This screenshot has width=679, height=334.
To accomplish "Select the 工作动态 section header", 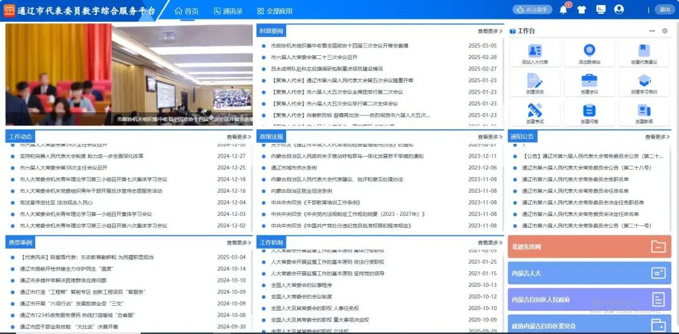I will 20,137.
